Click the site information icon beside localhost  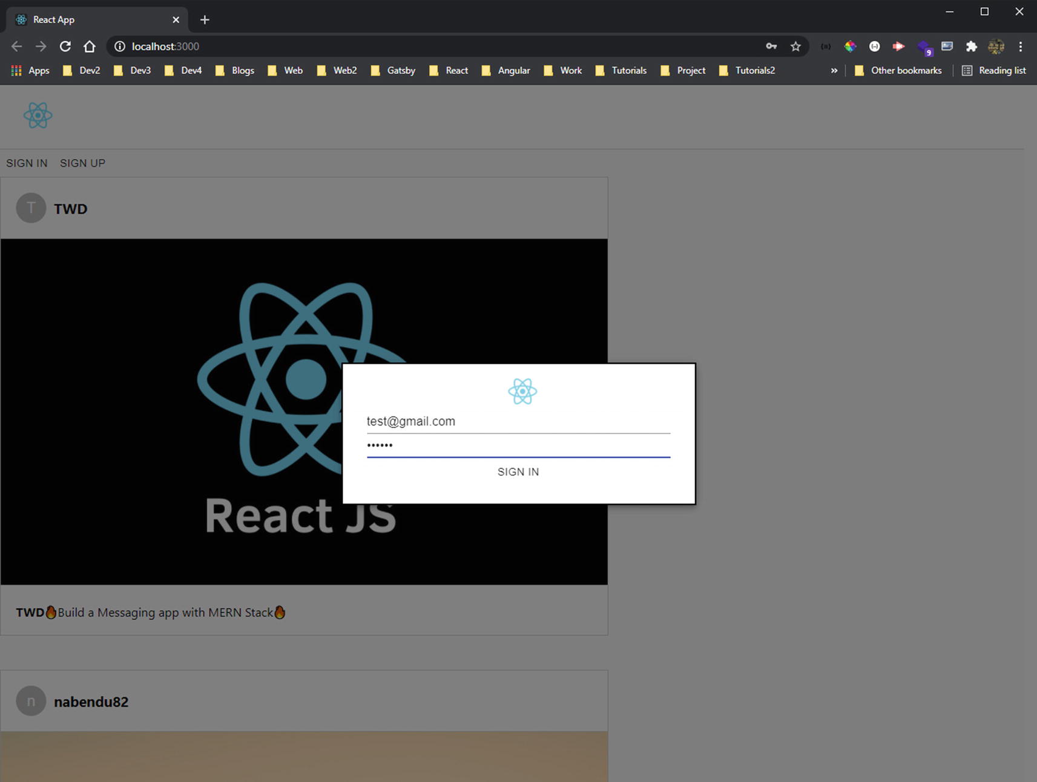[120, 47]
